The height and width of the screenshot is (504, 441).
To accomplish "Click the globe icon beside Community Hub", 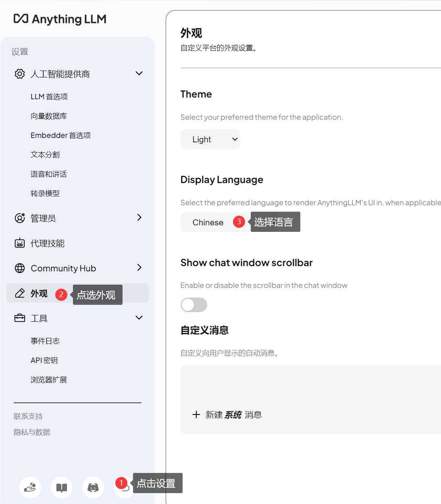I will pos(20,268).
